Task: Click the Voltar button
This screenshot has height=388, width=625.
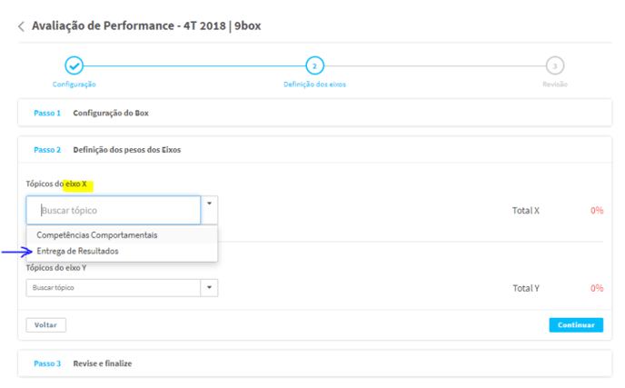Action: point(45,325)
